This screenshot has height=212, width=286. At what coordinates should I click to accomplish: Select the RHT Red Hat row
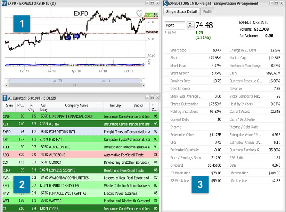pos(81,140)
